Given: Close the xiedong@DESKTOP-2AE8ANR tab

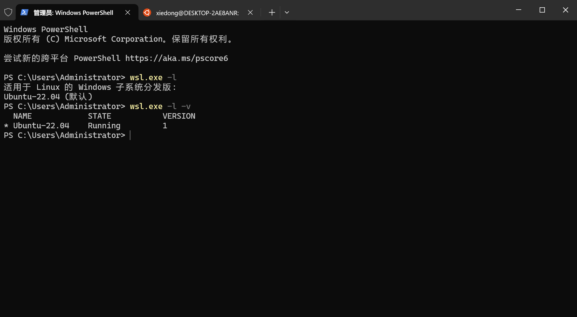Looking at the screenshot, I should click(x=250, y=12).
